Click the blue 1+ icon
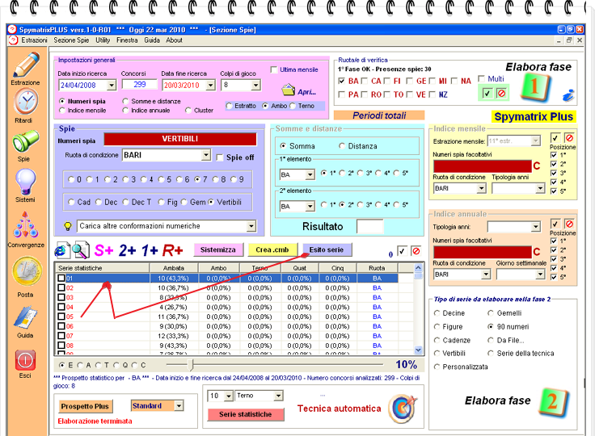This screenshot has width=595, height=436. 150,250
